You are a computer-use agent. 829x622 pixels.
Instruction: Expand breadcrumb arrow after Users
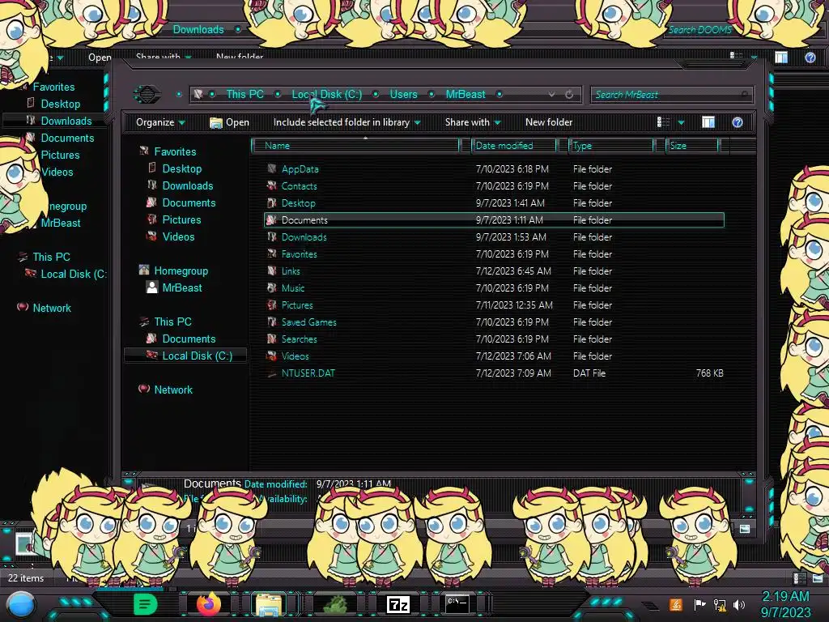[x=432, y=95]
